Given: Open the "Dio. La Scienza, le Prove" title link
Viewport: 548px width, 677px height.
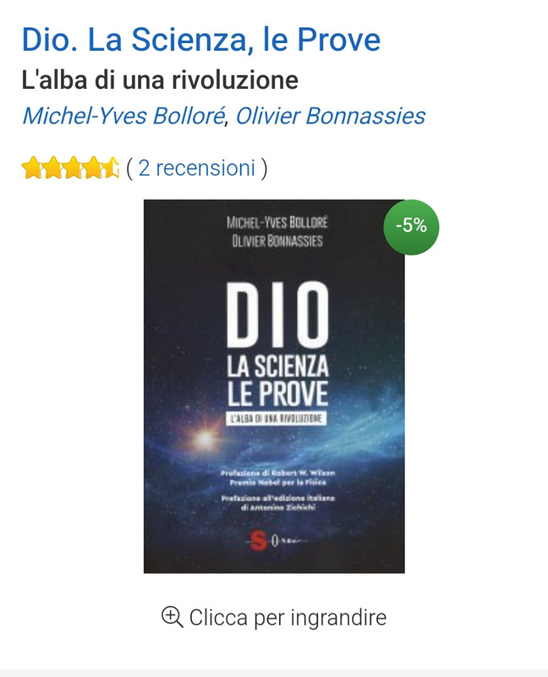Looking at the screenshot, I should point(201,40).
